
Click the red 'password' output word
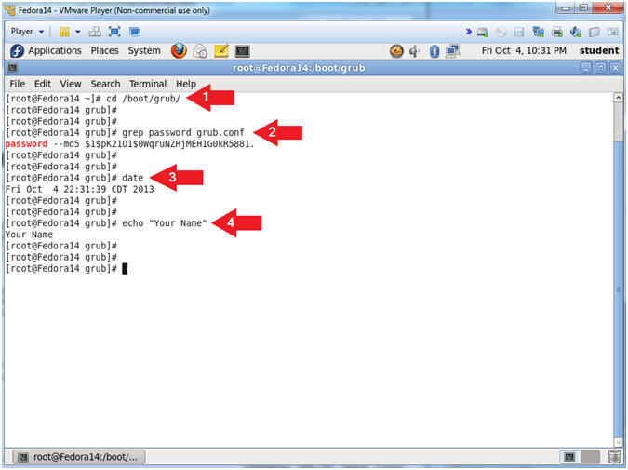(x=26, y=144)
